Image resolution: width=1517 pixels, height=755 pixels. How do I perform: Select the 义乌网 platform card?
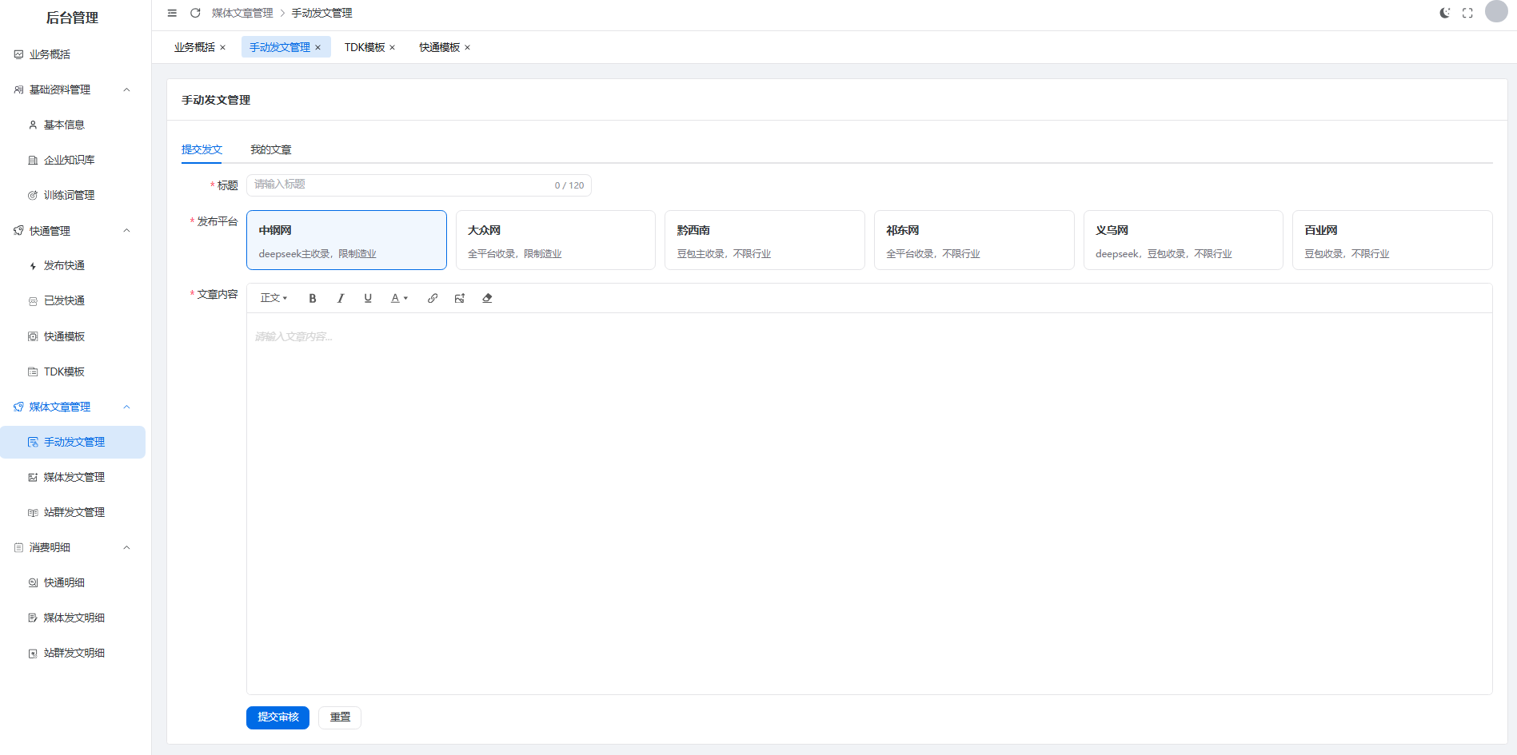1184,240
